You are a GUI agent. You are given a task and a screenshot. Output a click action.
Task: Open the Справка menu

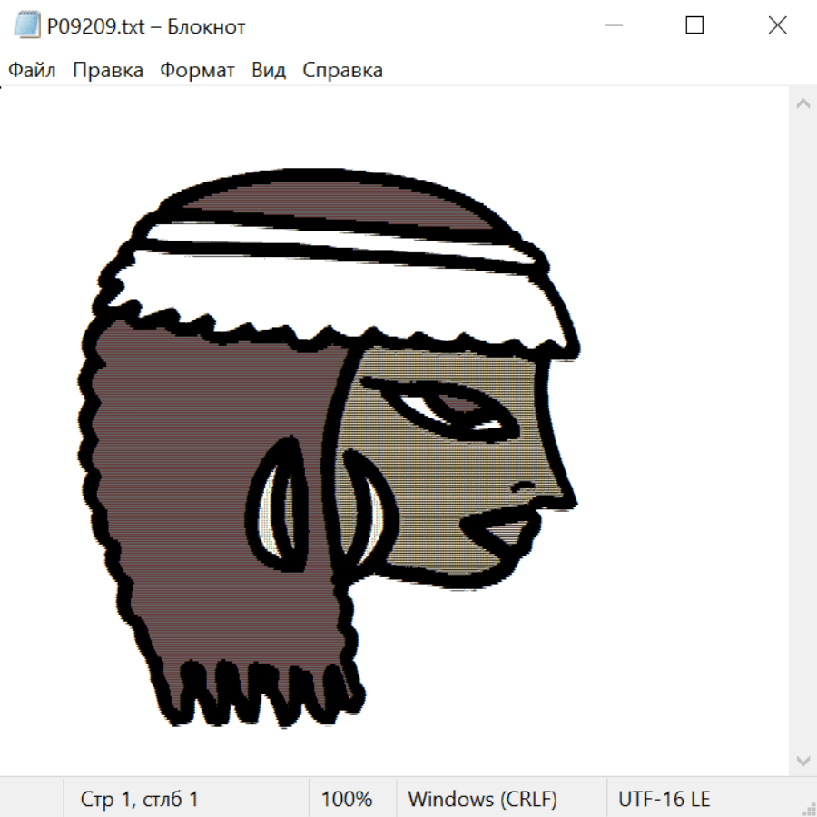[342, 71]
